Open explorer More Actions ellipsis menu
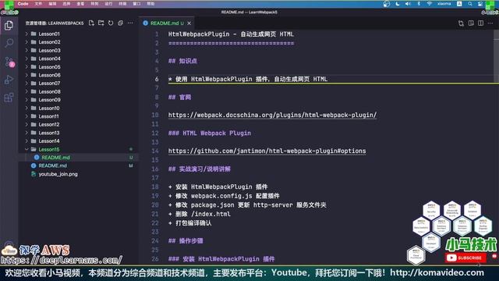Viewport: 499px width, 281px height. pos(130,23)
